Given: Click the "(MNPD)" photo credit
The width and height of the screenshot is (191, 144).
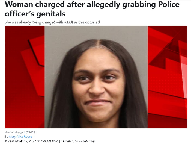Looking at the screenshot, I should 31,132.
